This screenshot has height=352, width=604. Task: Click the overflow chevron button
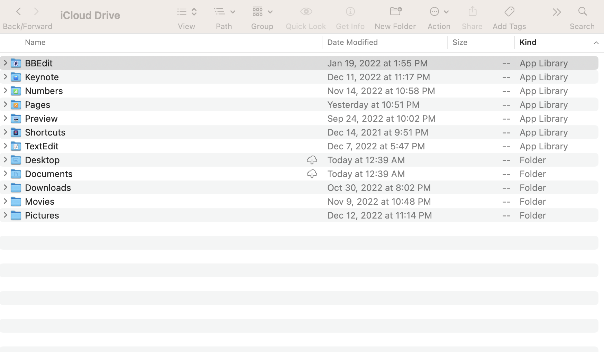pos(556,11)
